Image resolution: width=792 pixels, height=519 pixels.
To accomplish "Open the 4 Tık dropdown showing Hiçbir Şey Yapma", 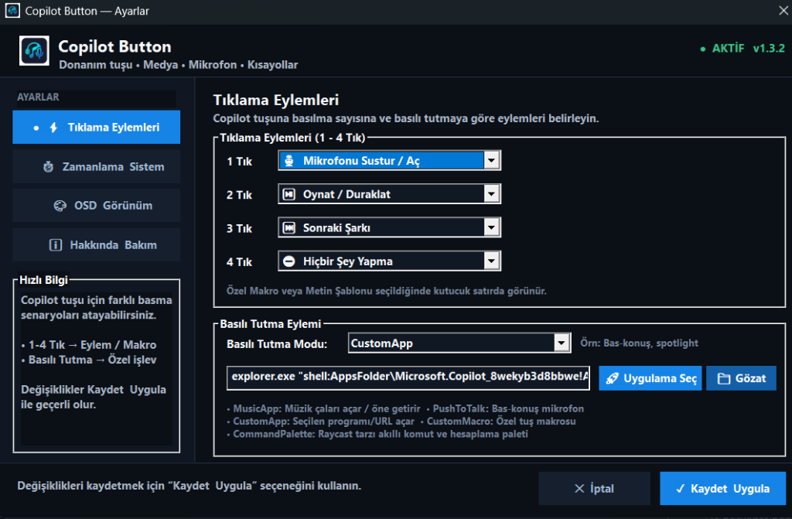I will 390,261.
